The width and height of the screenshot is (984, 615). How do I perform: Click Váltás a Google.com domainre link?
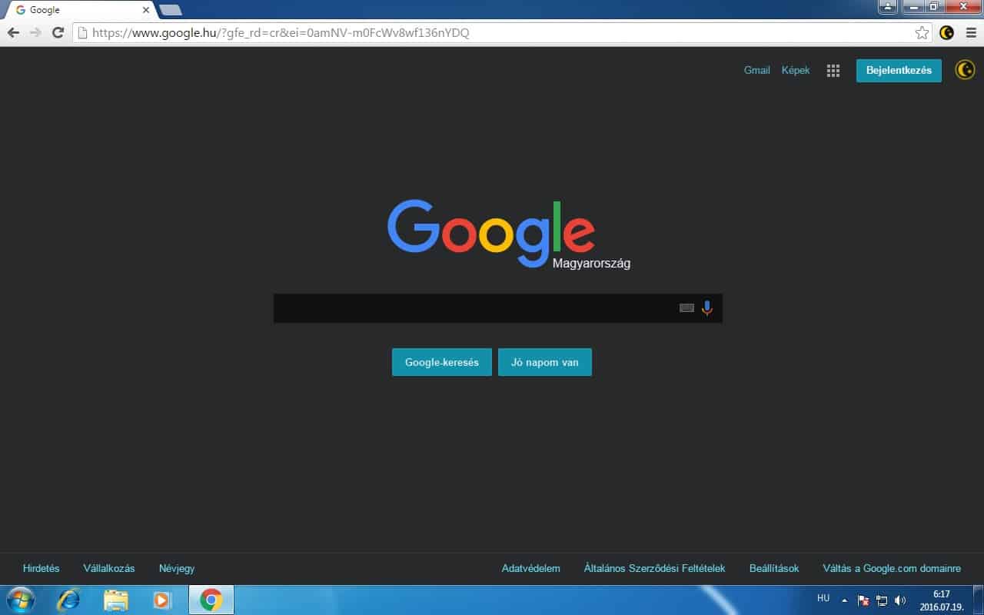(x=892, y=569)
